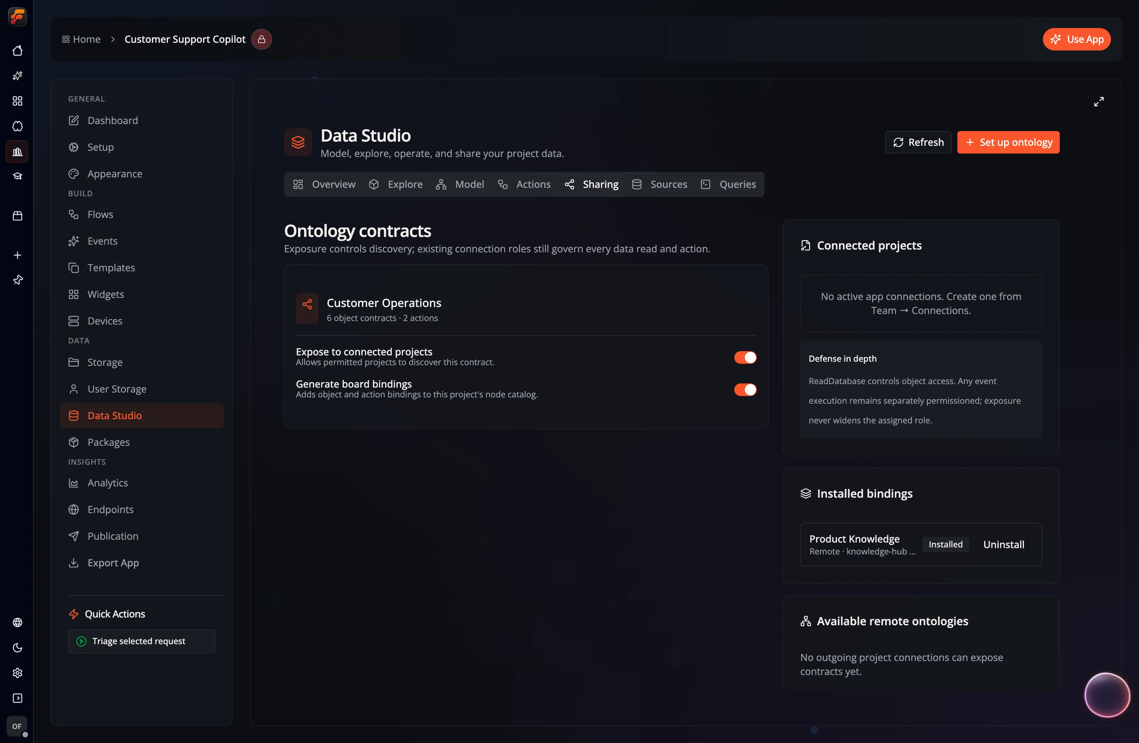1139x743 pixels.
Task: Switch to the Sources tab
Action: (x=659, y=184)
